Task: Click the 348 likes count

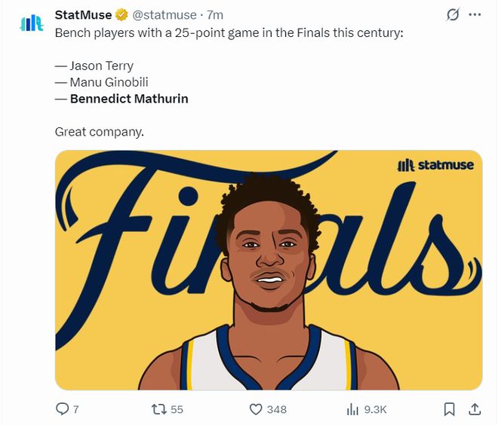Action: pyautogui.click(x=277, y=409)
